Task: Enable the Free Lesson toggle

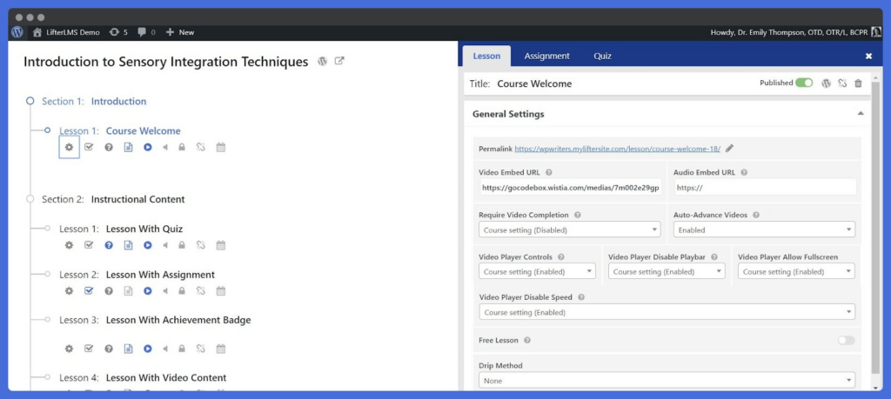Action: click(846, 341)
